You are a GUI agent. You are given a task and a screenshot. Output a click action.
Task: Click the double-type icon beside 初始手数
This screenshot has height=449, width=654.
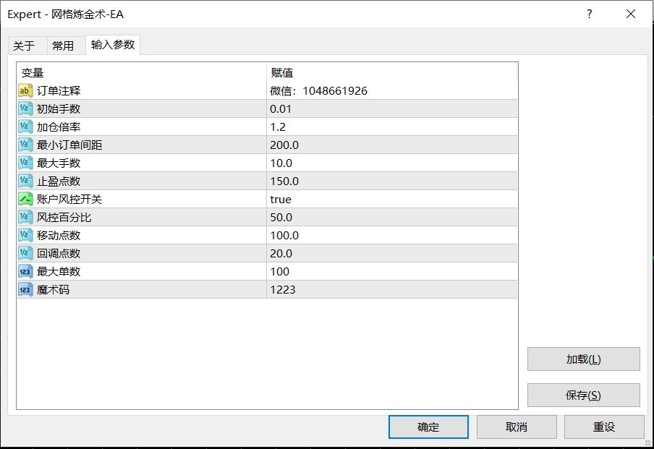(25, 109)
